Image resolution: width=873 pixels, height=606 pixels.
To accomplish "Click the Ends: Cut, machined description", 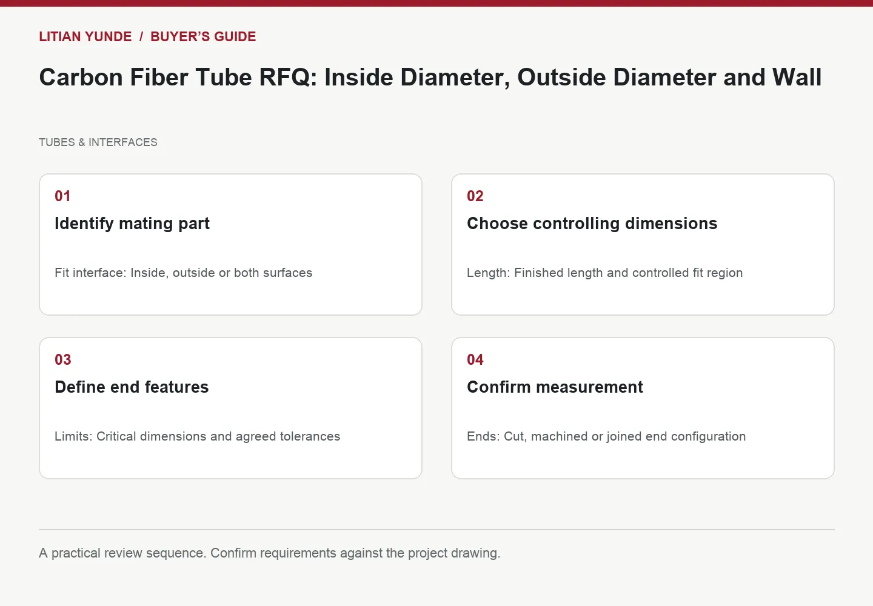I will pos(606,436).
